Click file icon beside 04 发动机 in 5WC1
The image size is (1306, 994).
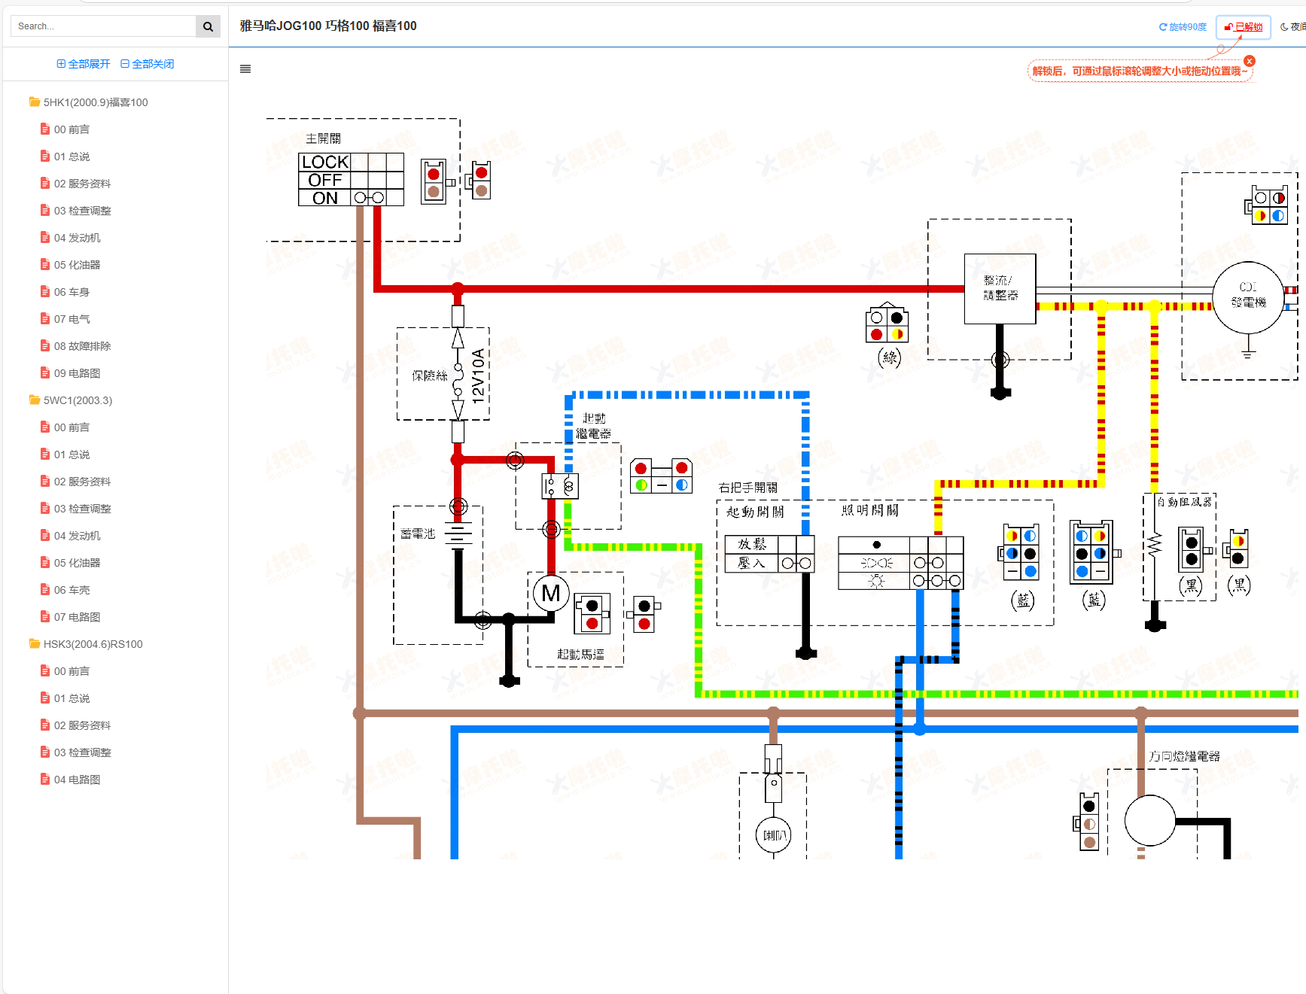(45, 535)
